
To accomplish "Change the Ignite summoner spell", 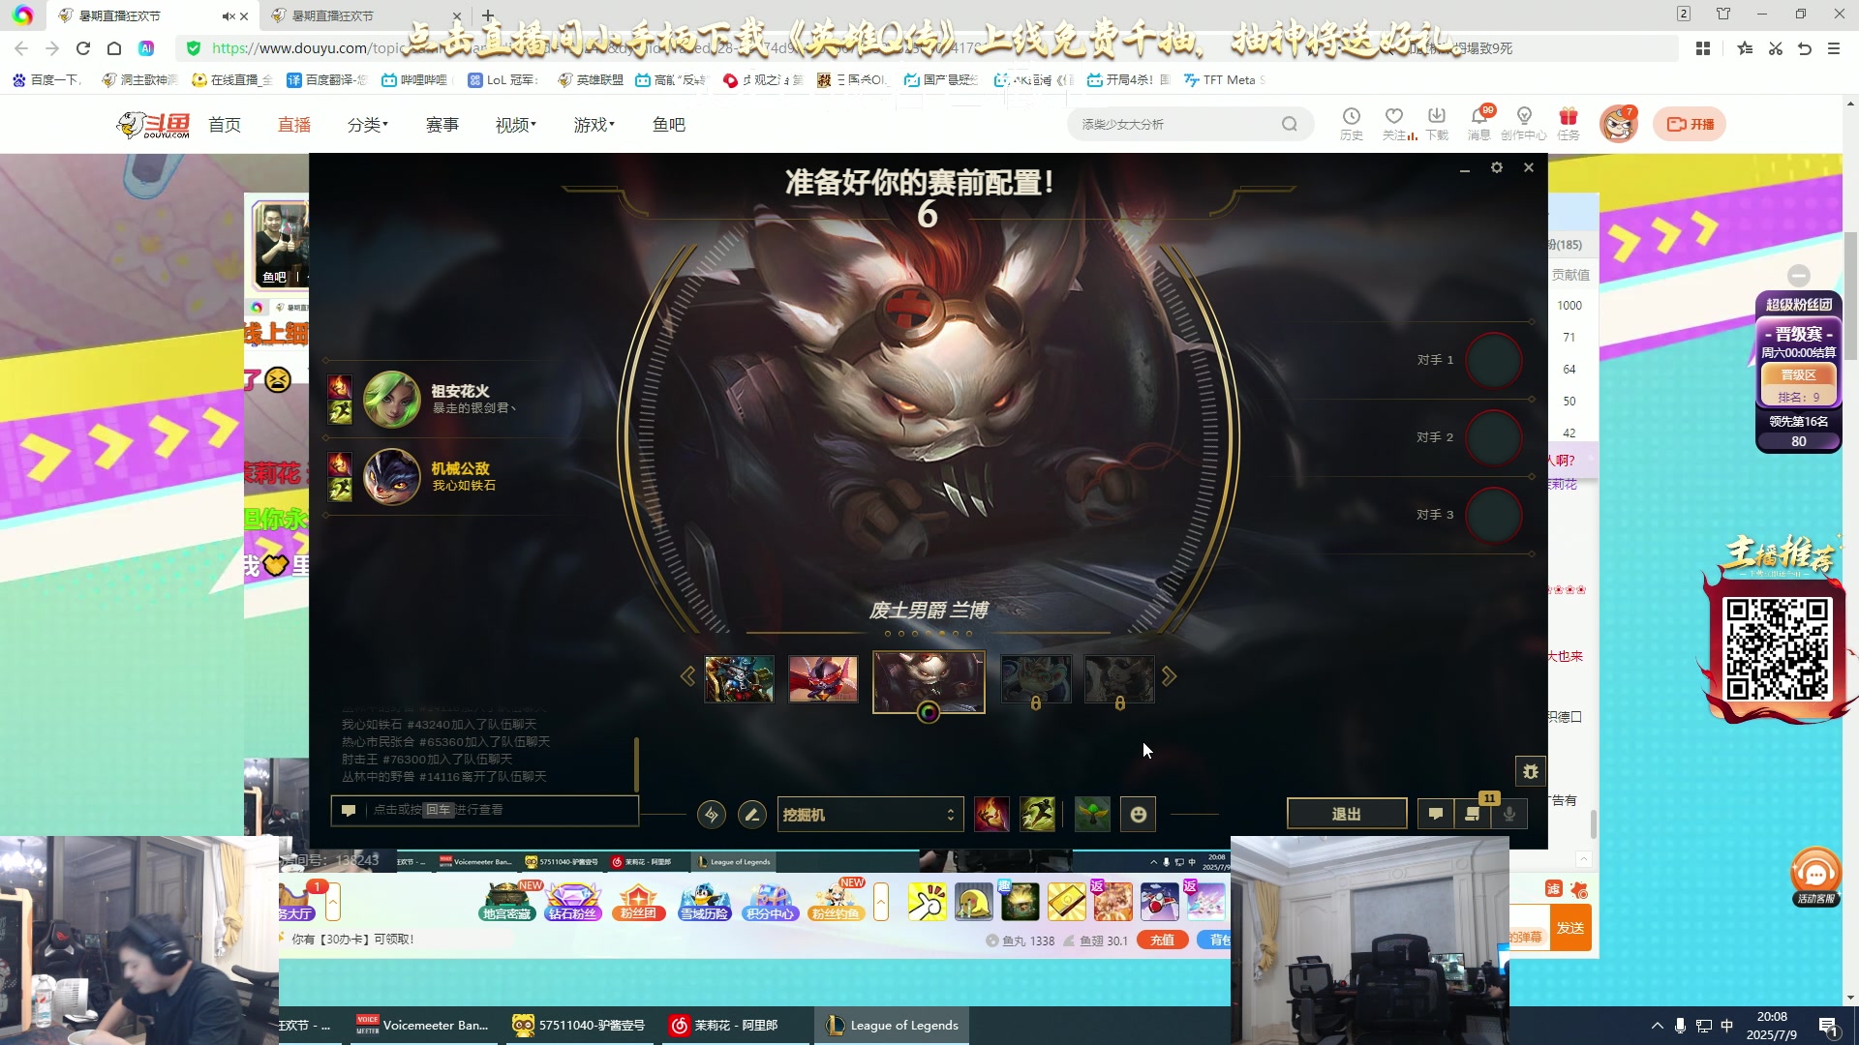I will click(991, 815).
